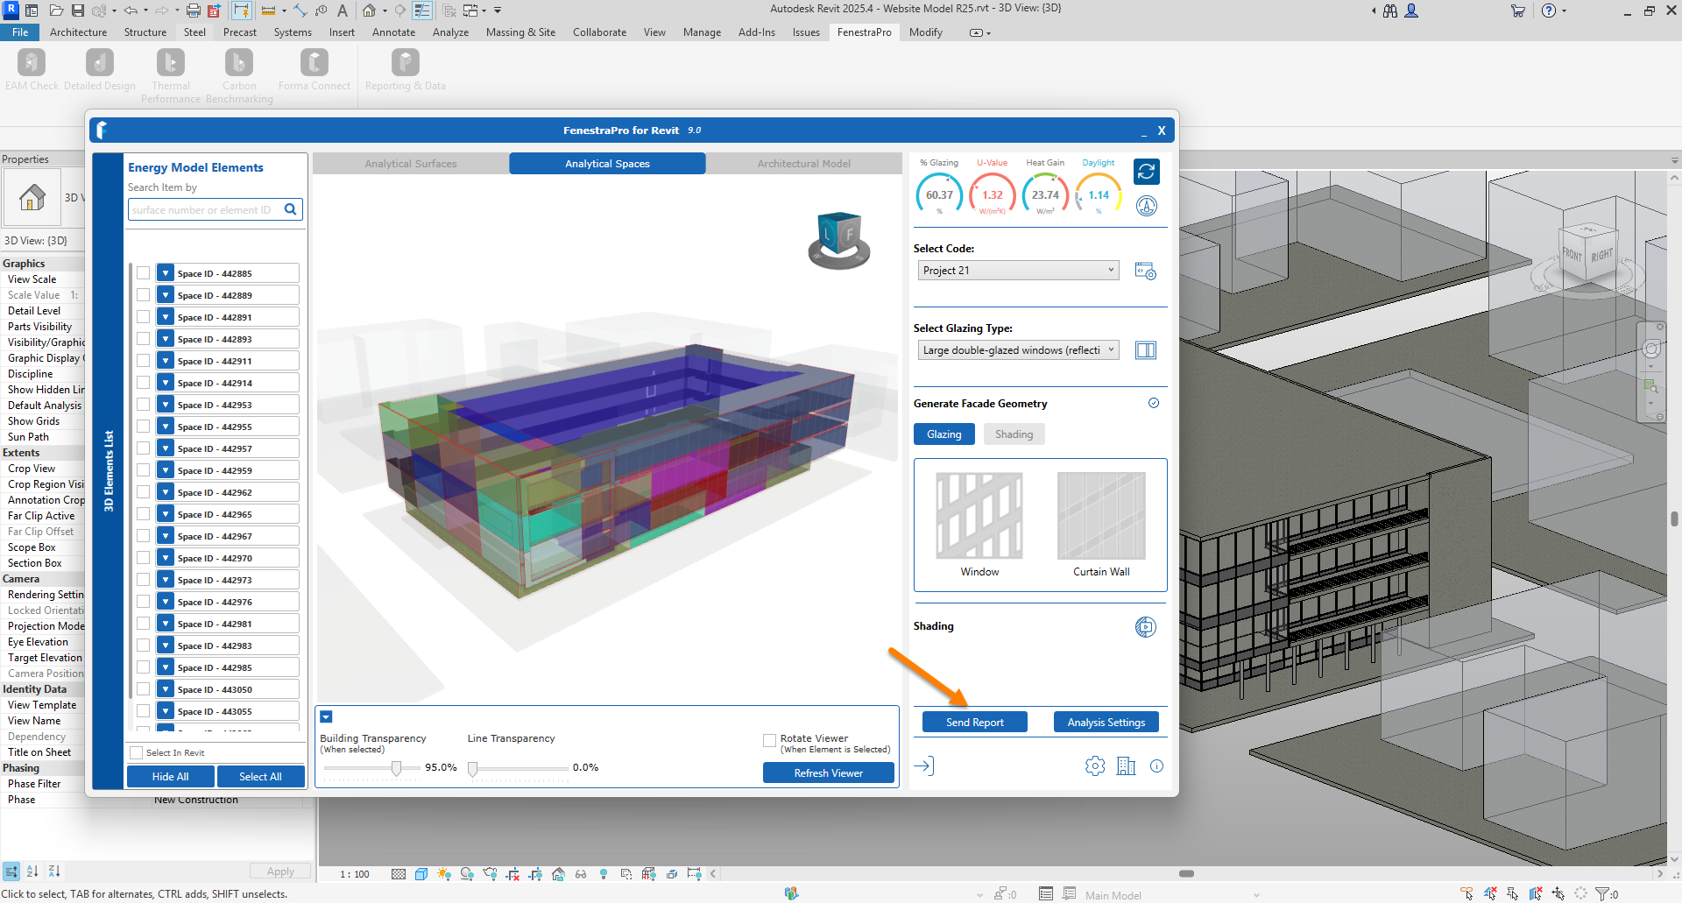The image size is (1682, 903).
Task: Click the Carbon Benchmarking ribbon icon
Action: (x=239, y=63)
